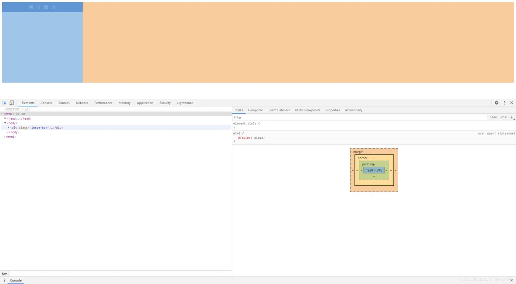Click the element.style rule block
516x284 pixels.
374,125
